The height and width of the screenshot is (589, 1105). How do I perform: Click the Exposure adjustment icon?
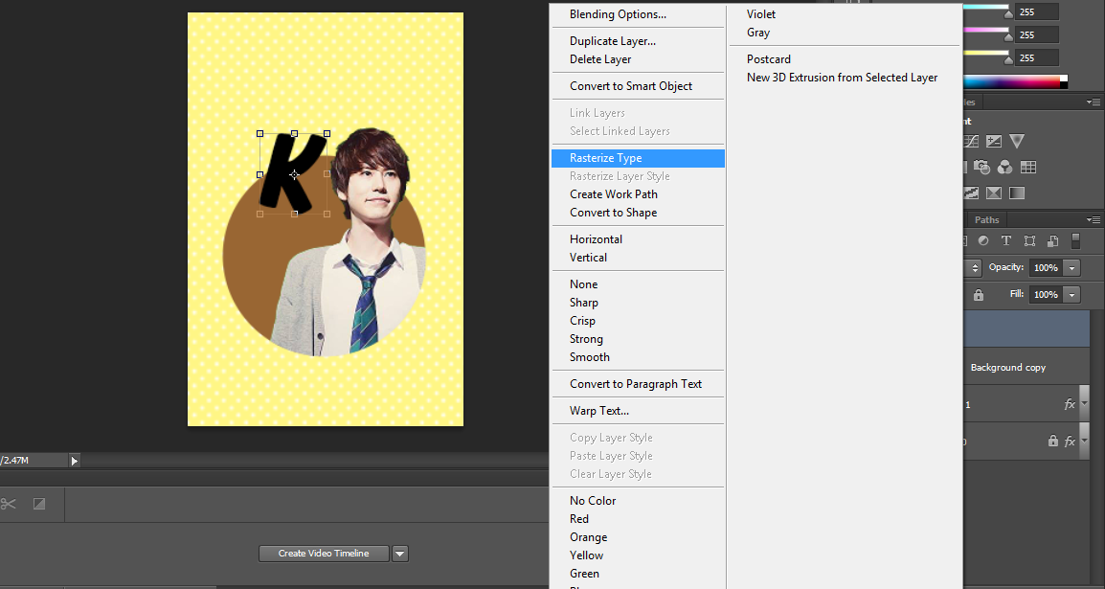click(994, 141)
